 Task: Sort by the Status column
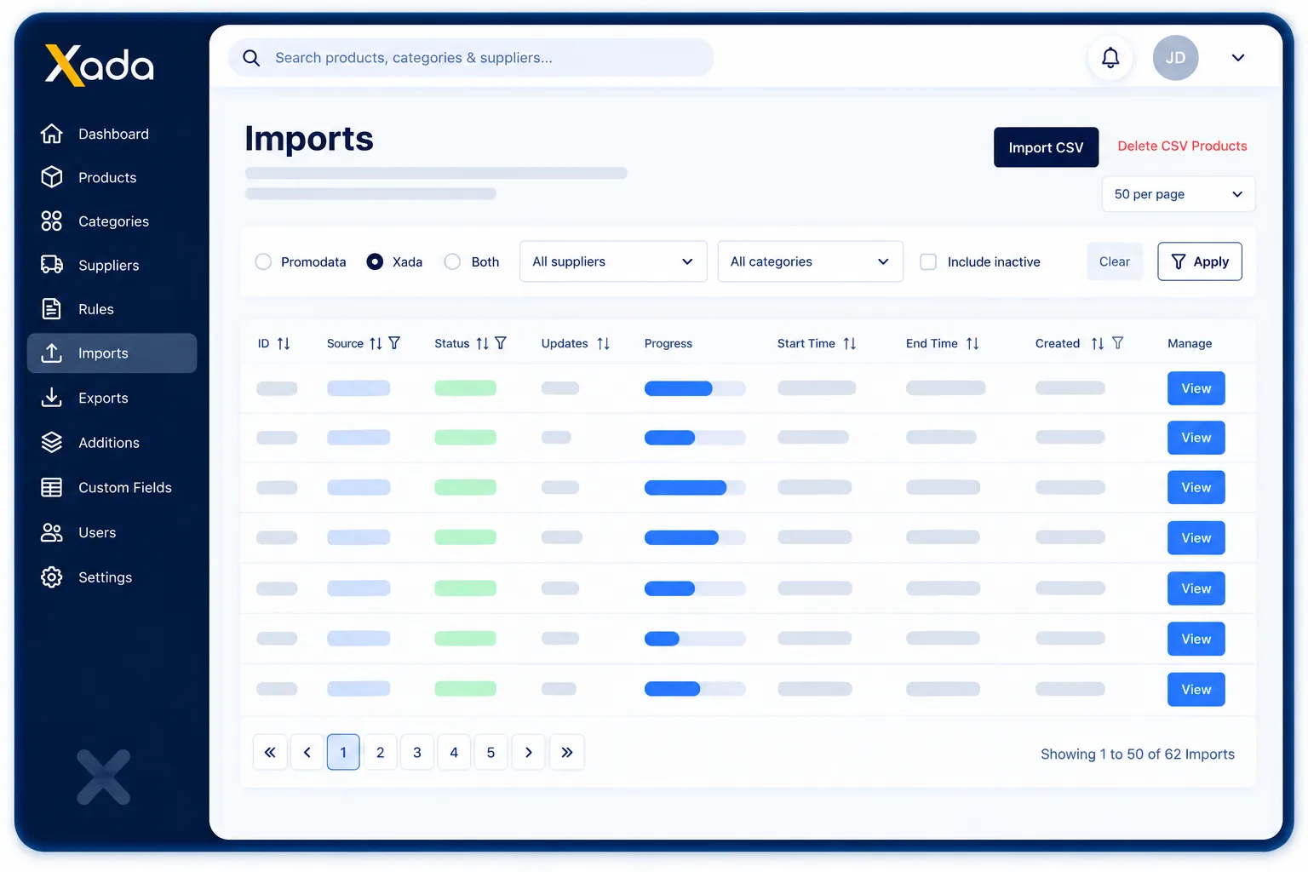coord(482,343)
